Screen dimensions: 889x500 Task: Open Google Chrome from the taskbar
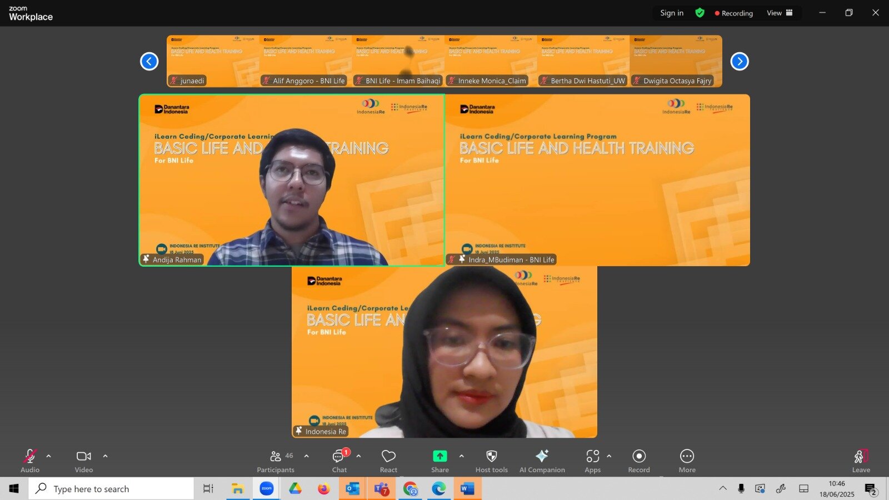click(411, 489)
